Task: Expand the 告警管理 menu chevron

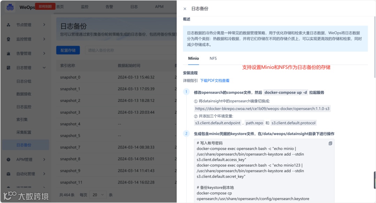Action: point(44,54)
